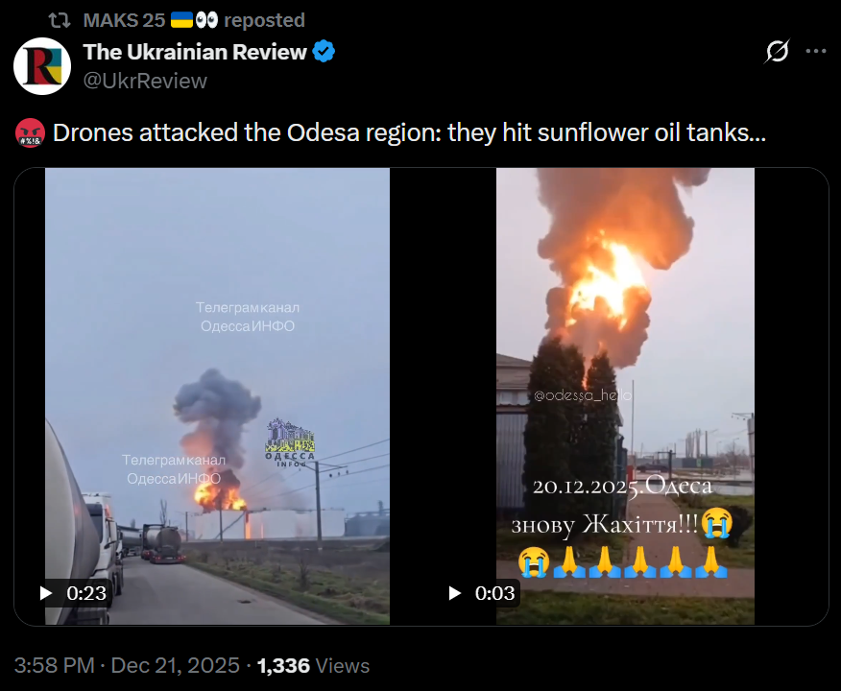Click the Ukrainian flag emoji beside MAKS 25
This screenshot has width=841, height=691.
pyautogui.click(x=181, y=20)
